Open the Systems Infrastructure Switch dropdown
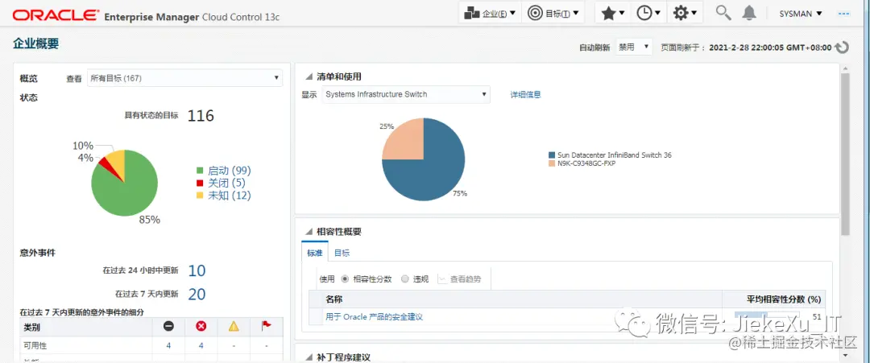 [x=406, y=94]
